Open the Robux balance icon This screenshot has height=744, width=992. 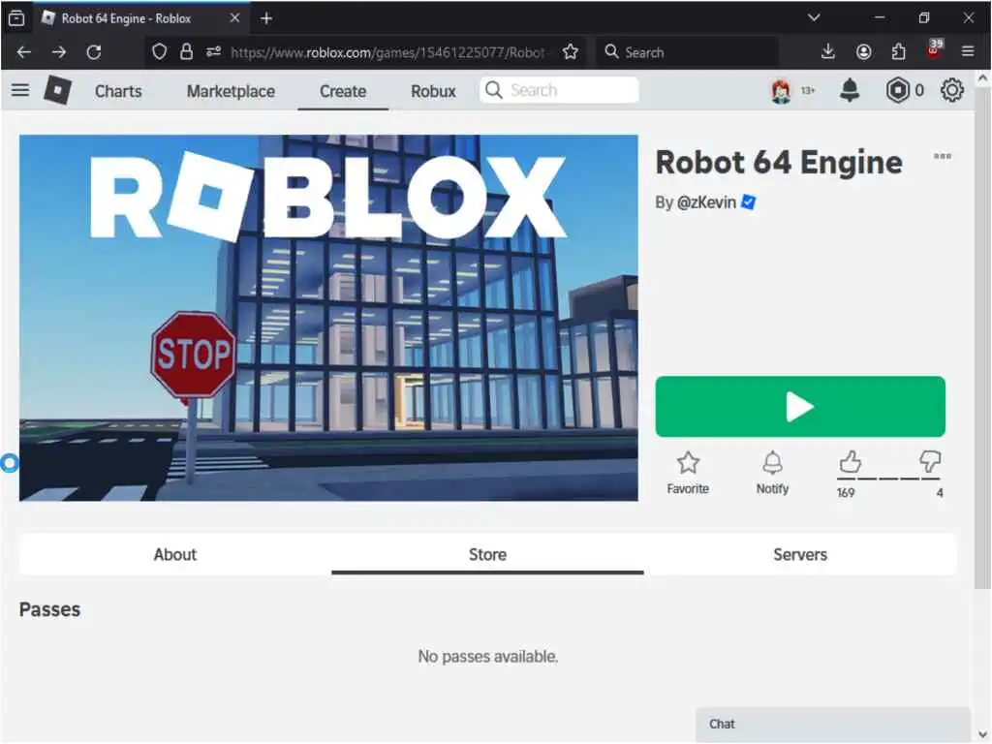[x=897, y=90]
